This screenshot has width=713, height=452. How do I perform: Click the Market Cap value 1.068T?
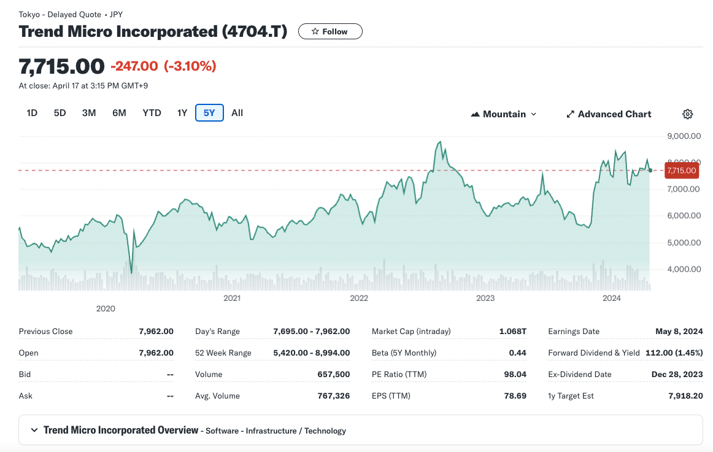[x=513, y=332]
